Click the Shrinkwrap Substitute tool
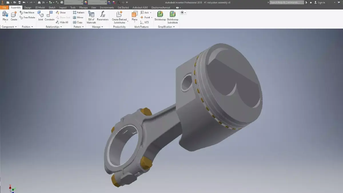This screenshot has width=343, height=193. click(173, 17)
